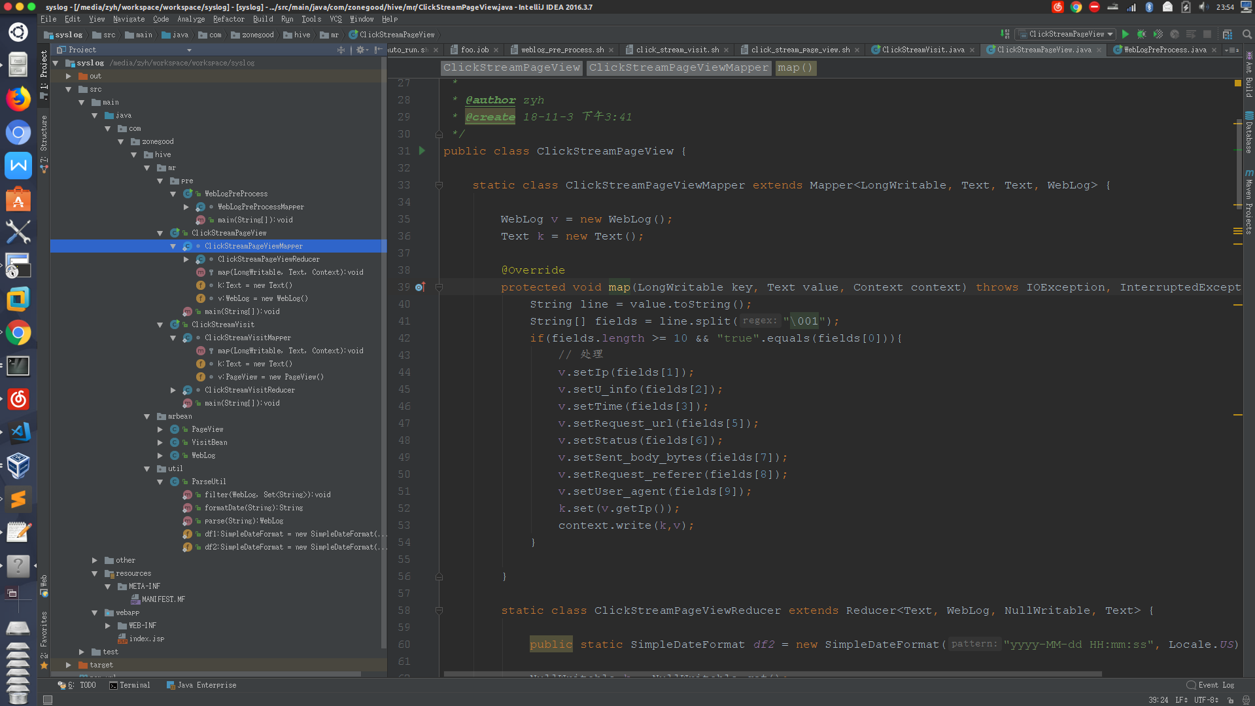The image size is (1255, 706).
Task: Click UTF-8 encoding in status bar
Action: [1205, 700]
